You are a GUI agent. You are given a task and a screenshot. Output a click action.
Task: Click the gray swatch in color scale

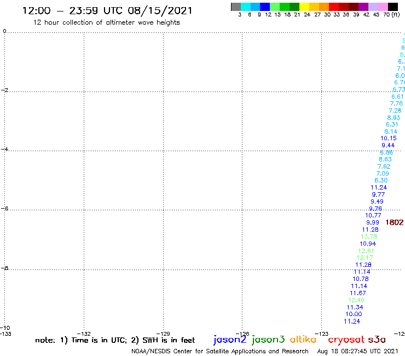coord(236,7)
